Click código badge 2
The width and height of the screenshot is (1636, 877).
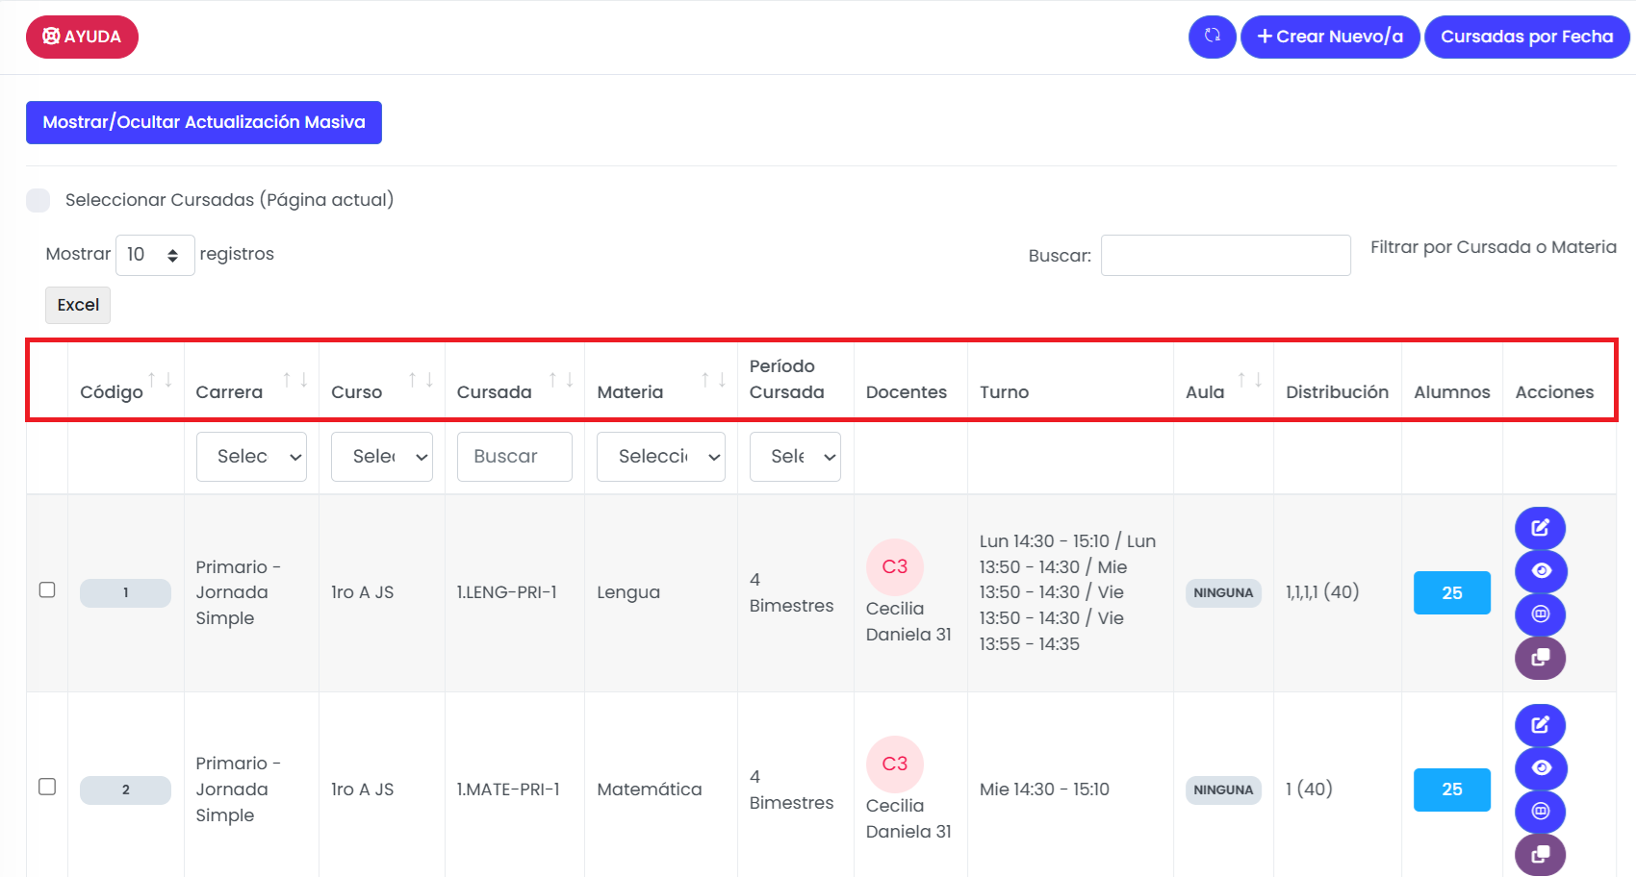pyautogui.click(x=125, y=790)
